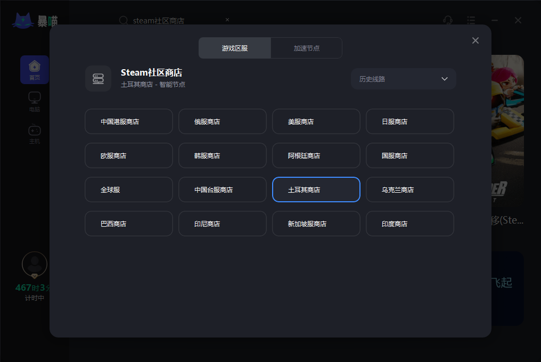
Task: Choose the 乌克兰商店 region button
Action: pyautogui.click(x=410, y=190)
